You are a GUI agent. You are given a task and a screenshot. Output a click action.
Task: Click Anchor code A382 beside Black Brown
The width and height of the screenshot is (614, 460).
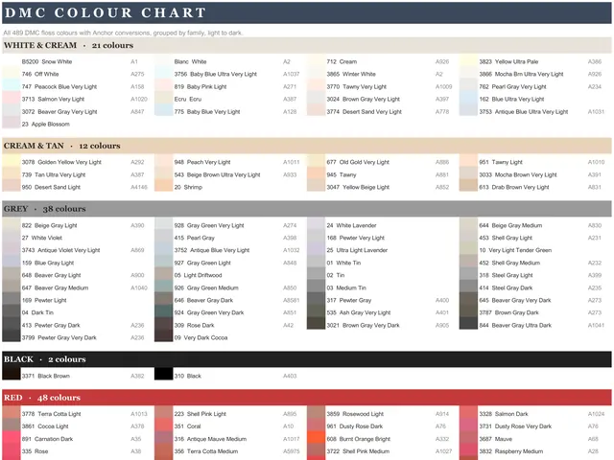[x=137, y=376]
